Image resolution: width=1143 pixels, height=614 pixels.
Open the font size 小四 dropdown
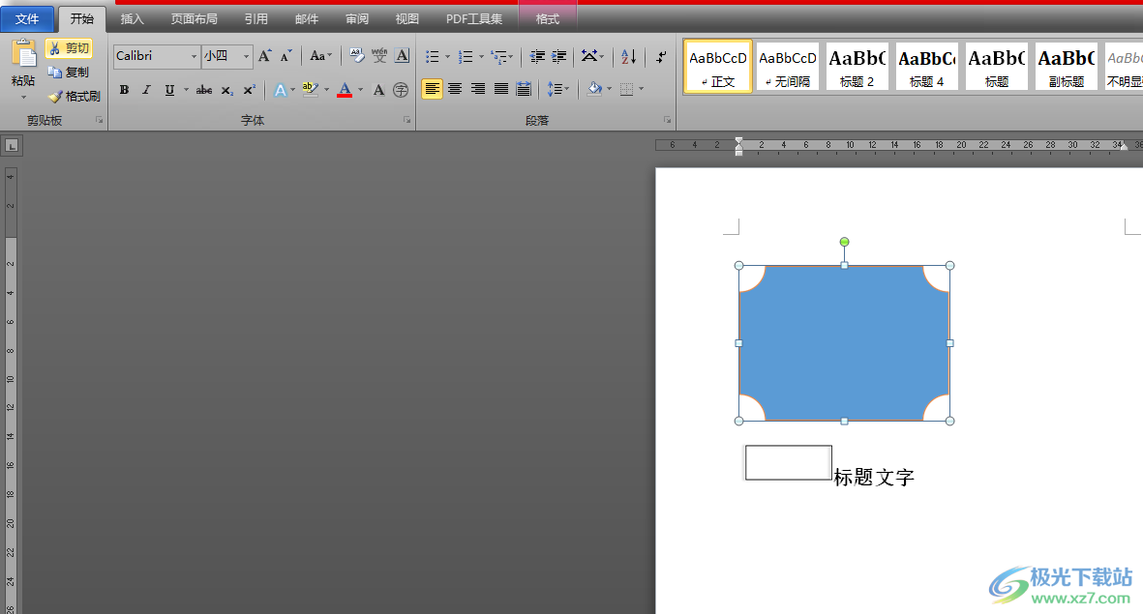pyautogui.click(x=247, y=56)
